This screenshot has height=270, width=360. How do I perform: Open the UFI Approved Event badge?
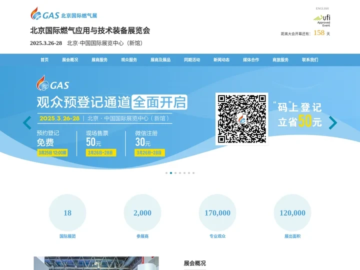[x=322, y=20]
